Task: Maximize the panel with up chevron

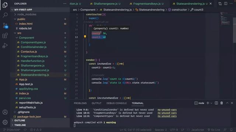Action: coord(227,103)
